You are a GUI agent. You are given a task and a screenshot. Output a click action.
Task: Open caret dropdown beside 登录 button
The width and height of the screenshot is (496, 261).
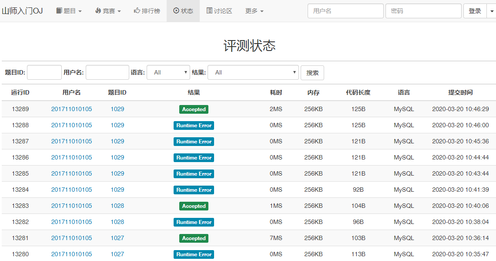click(x=491, y=11)
